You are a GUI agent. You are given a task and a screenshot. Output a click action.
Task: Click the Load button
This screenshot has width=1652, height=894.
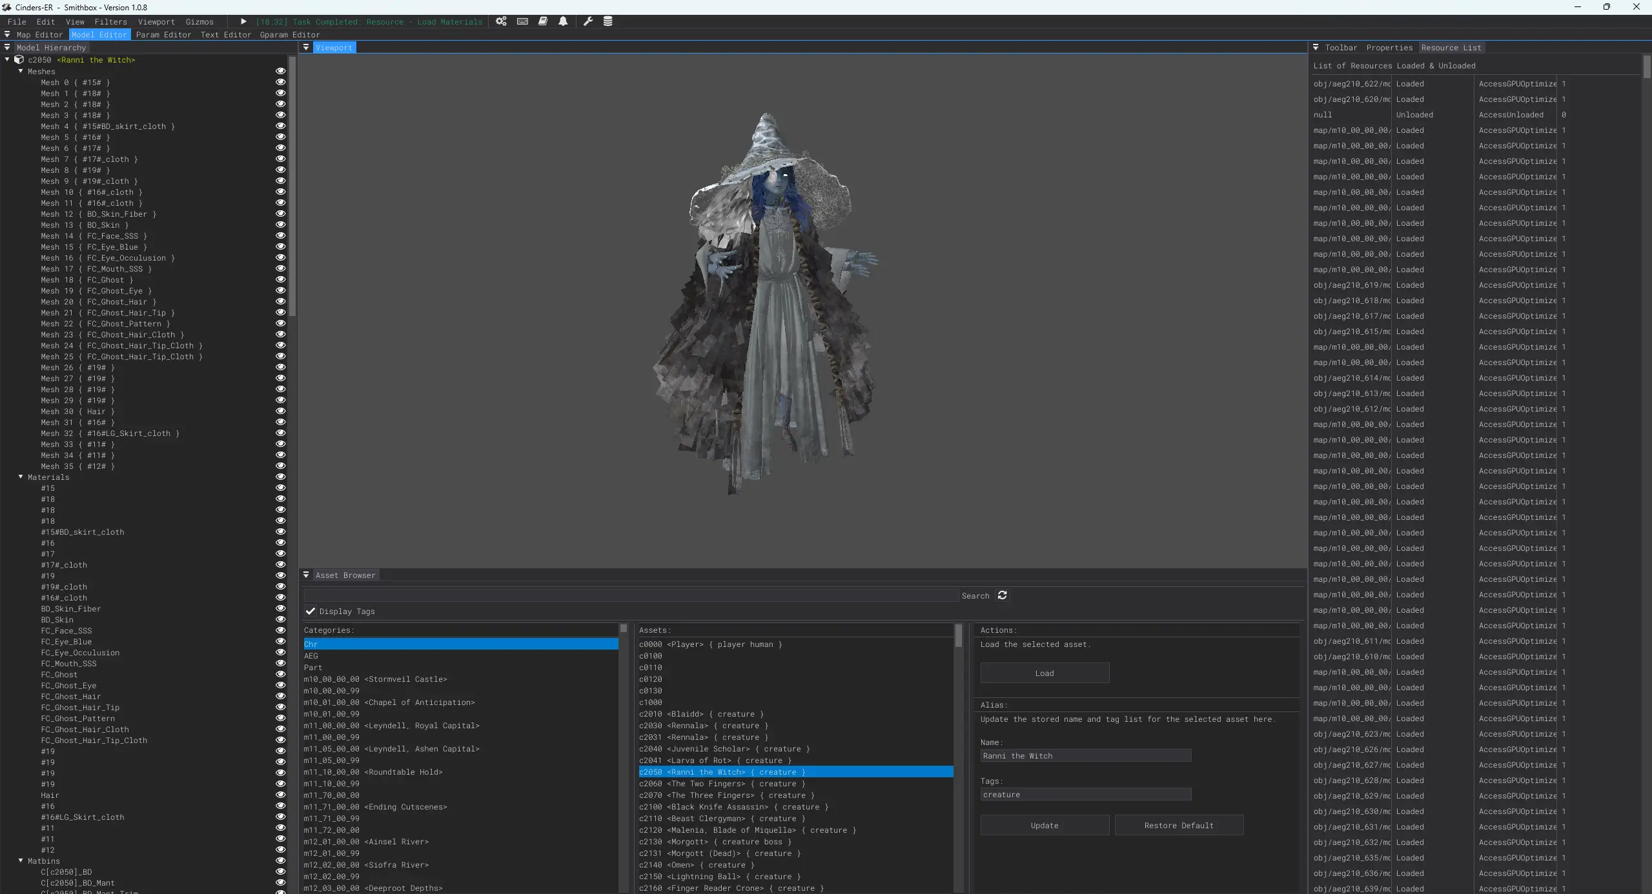pos(1045,673)
